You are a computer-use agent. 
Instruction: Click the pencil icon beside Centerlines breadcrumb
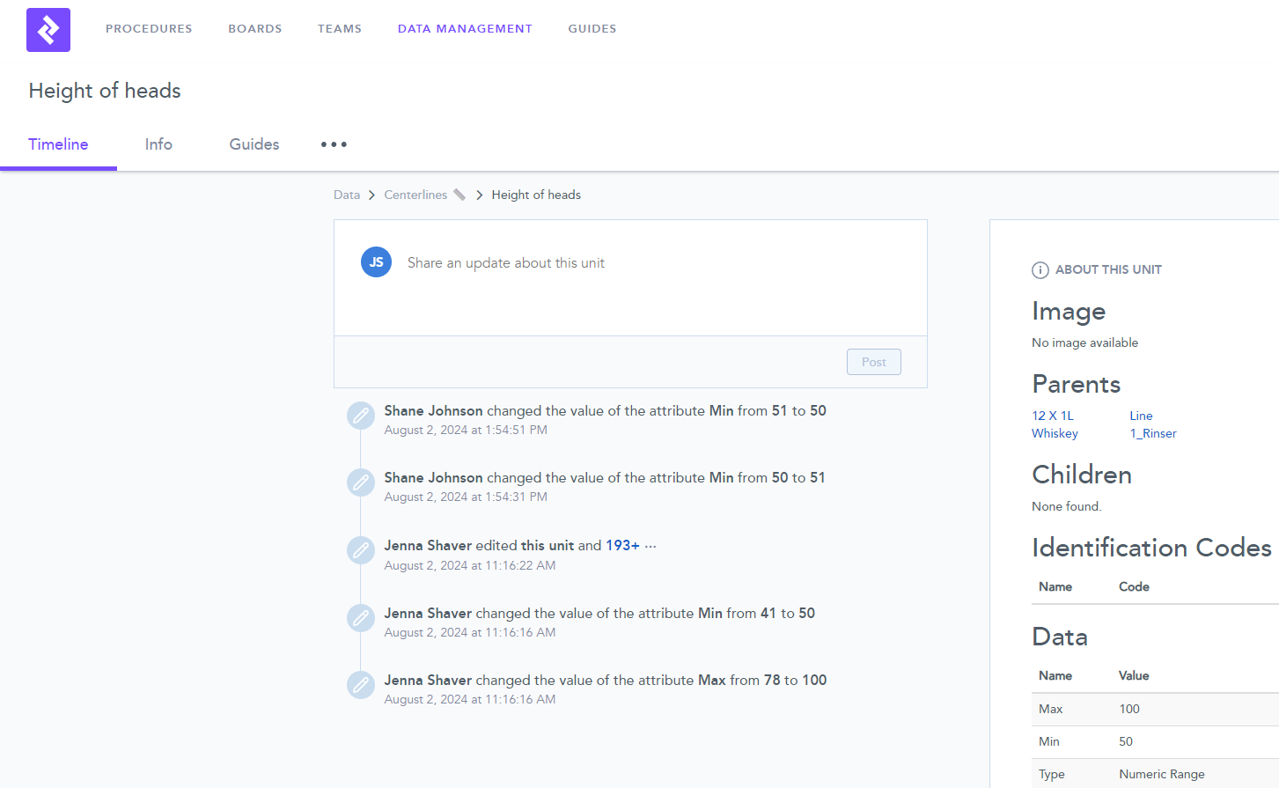(x=459, y=195)
